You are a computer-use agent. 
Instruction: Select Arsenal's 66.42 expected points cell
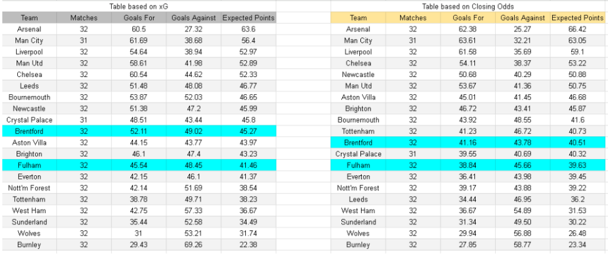click(577, 29)
